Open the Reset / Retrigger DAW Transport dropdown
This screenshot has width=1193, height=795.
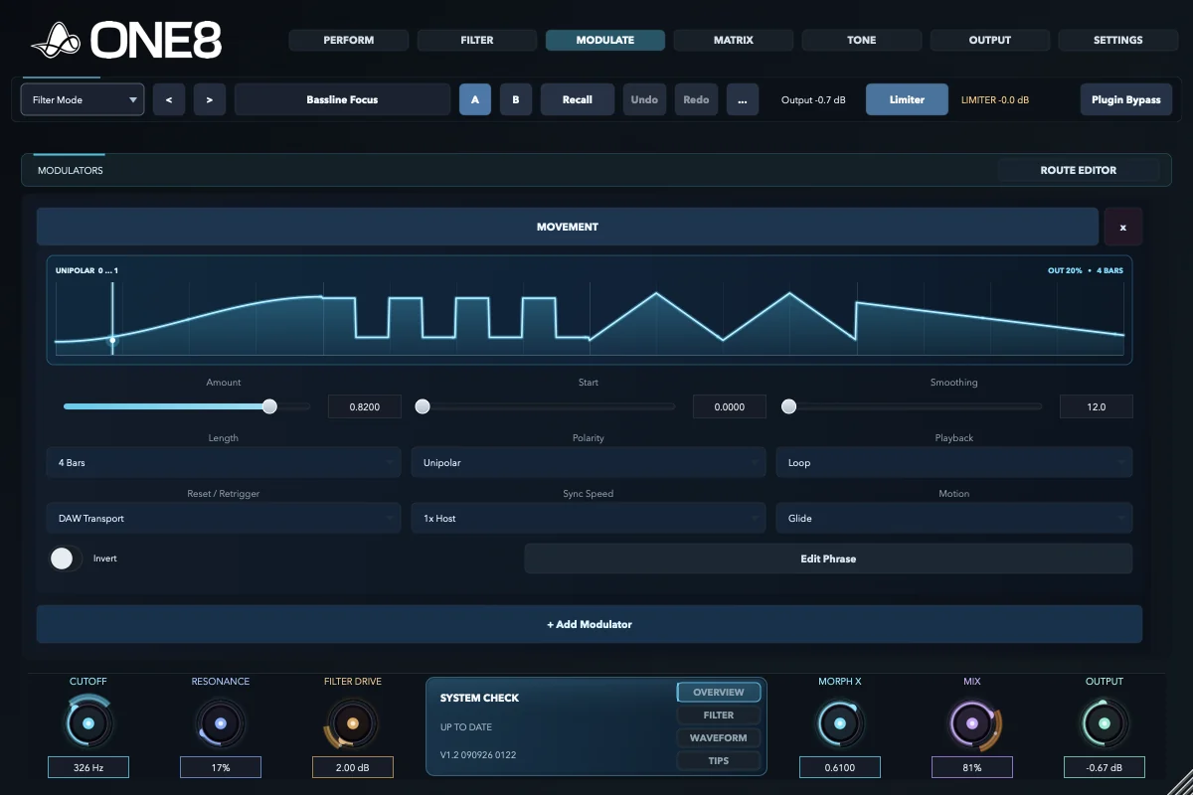(x=224, y=519)
